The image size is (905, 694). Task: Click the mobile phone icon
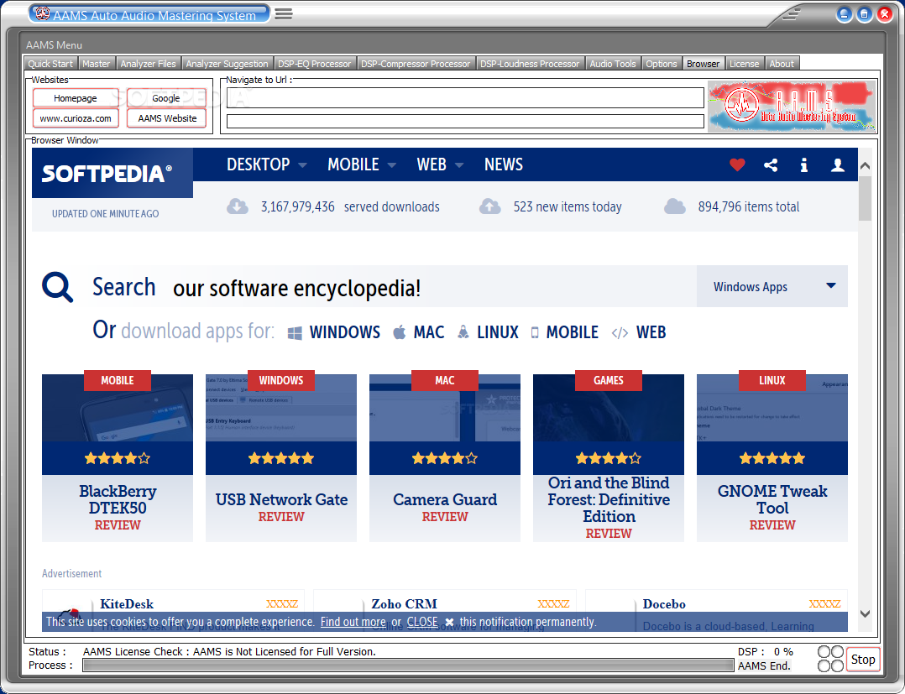pos(535,332)
